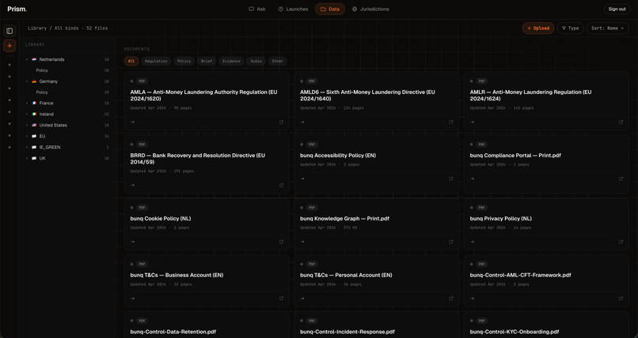638x338 pixels.
Task: Click external-open icon on T&Cs Personal Account card
Action: pyautogui.click(x=451, y=299)
